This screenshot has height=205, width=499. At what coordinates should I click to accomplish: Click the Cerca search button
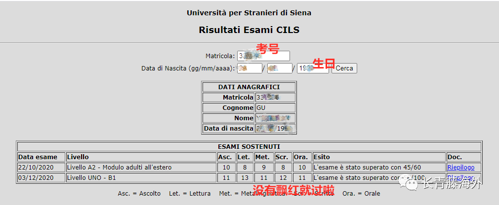point(344,68)
